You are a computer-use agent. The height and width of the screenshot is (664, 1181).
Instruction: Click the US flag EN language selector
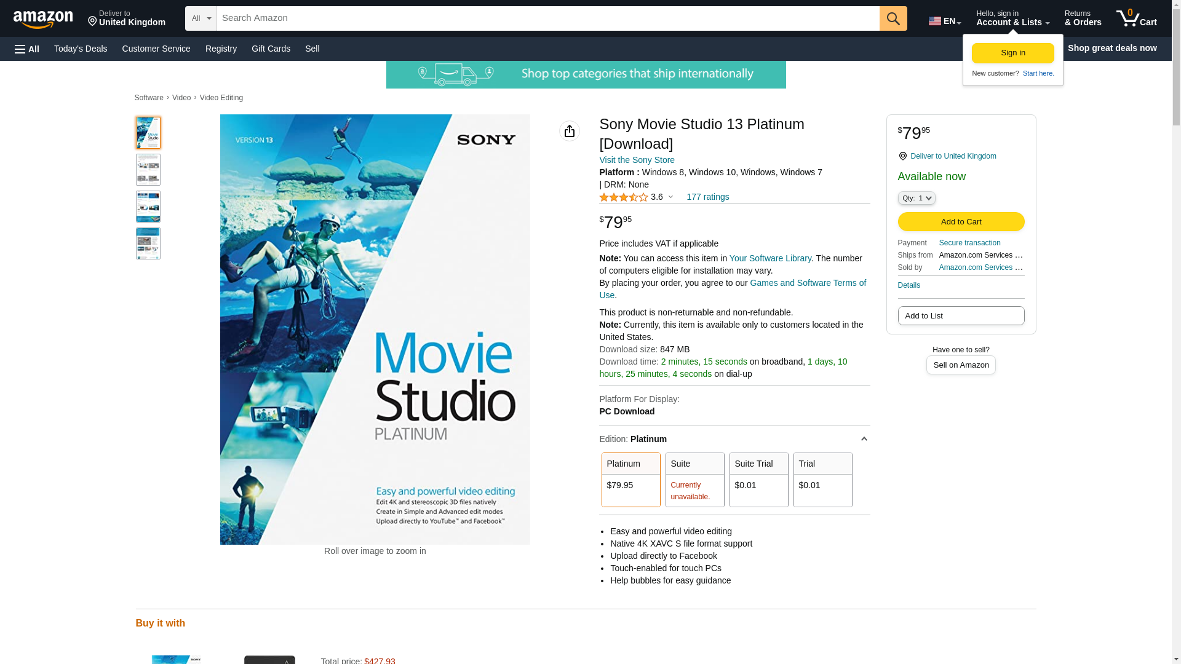coord(944,21)
